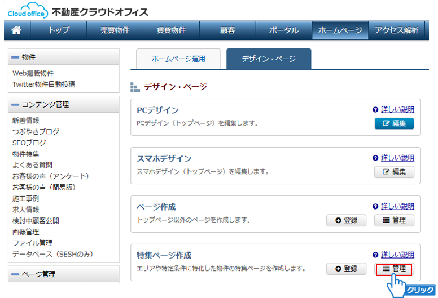438x298 pixels.
Task: Click the PCデザイン 編集 button
Action: click(394, 123)
